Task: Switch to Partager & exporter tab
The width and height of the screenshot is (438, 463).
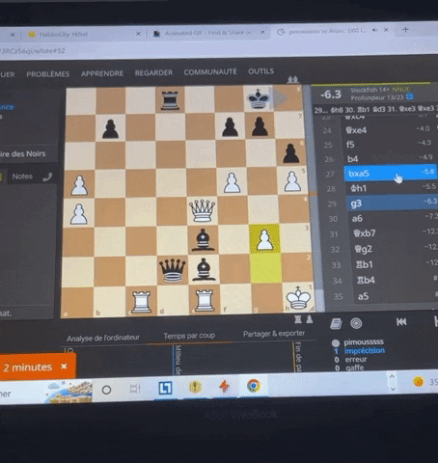Action: (274, 334)
